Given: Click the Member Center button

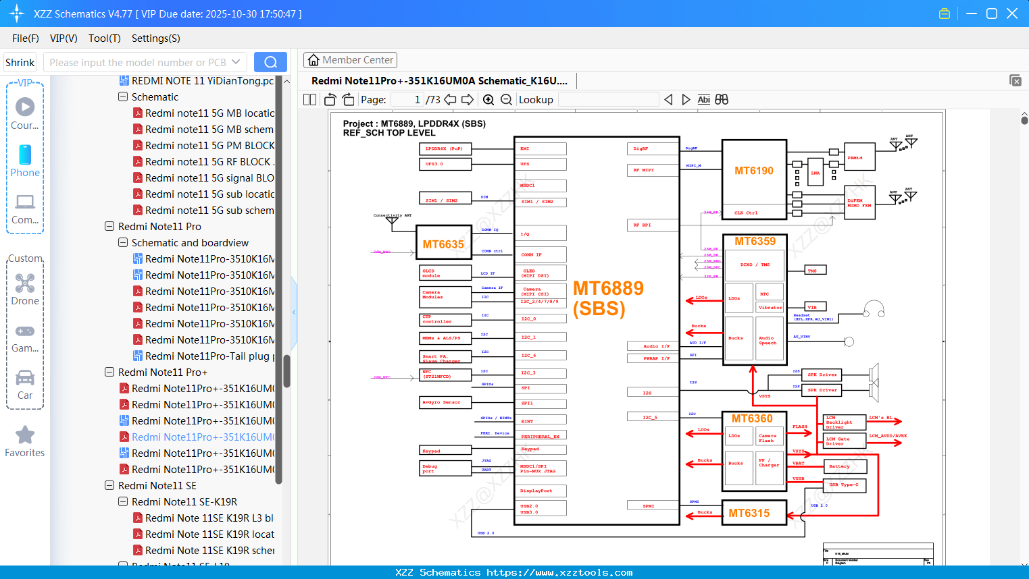Looking at the screenshot, I should click(x=350, y=59).
